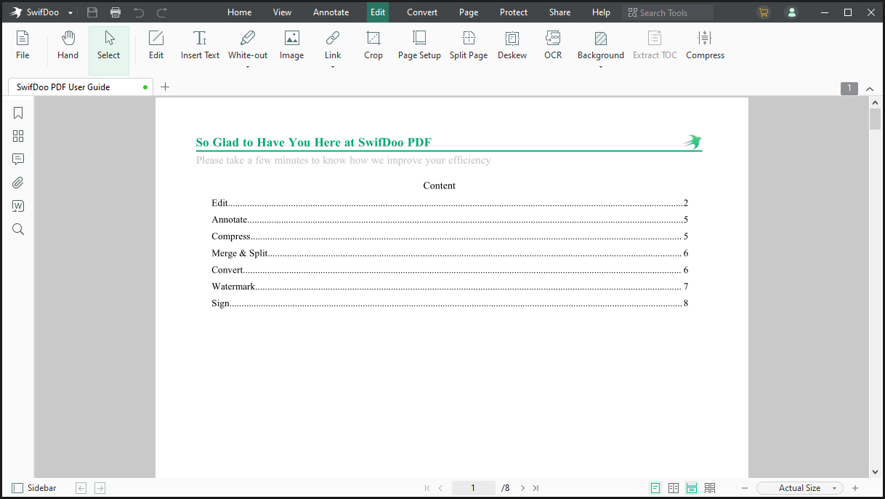The height and width of the screenshot is (499, 885).
Task: Jump to the last page
Action: 536,488
